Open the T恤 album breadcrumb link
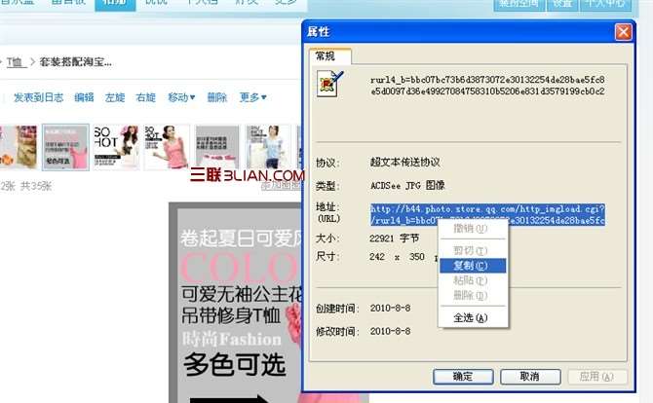The width and height of the screenshot is (653, 403). [16, 62]
